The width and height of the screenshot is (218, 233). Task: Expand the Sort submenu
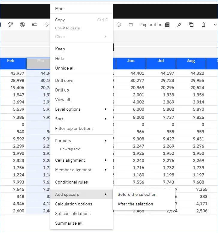pyautogui.click(x=82, y=119)
